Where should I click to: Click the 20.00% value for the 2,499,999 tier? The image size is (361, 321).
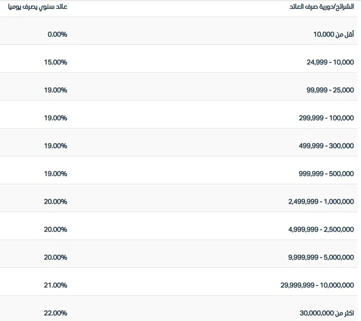(x=56, y=202)
